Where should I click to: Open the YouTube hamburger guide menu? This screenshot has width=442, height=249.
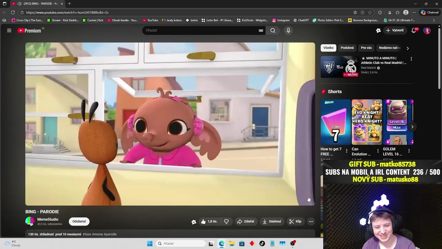pyautogui.click(x=9, y=30)
